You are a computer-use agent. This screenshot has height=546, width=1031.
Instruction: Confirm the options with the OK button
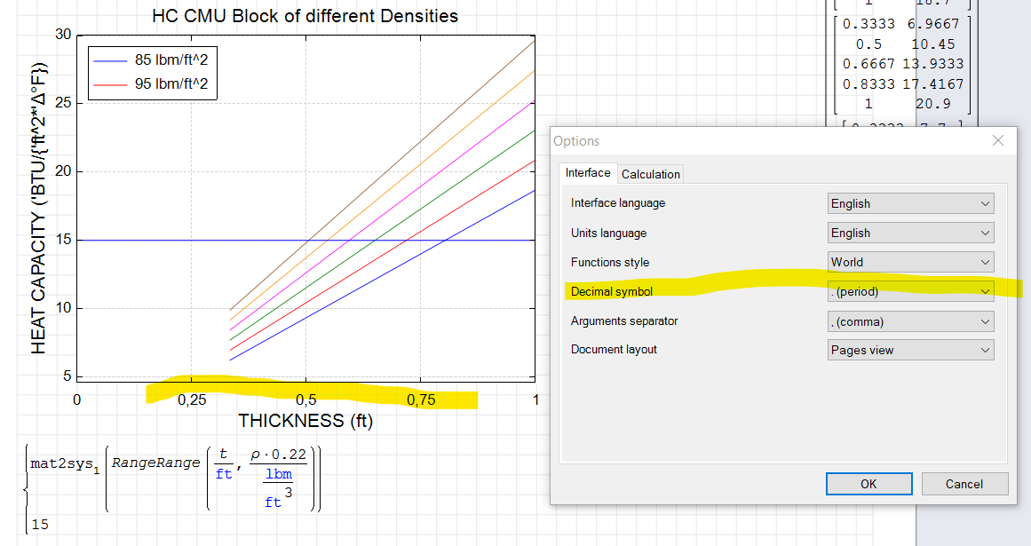point(868,484)
